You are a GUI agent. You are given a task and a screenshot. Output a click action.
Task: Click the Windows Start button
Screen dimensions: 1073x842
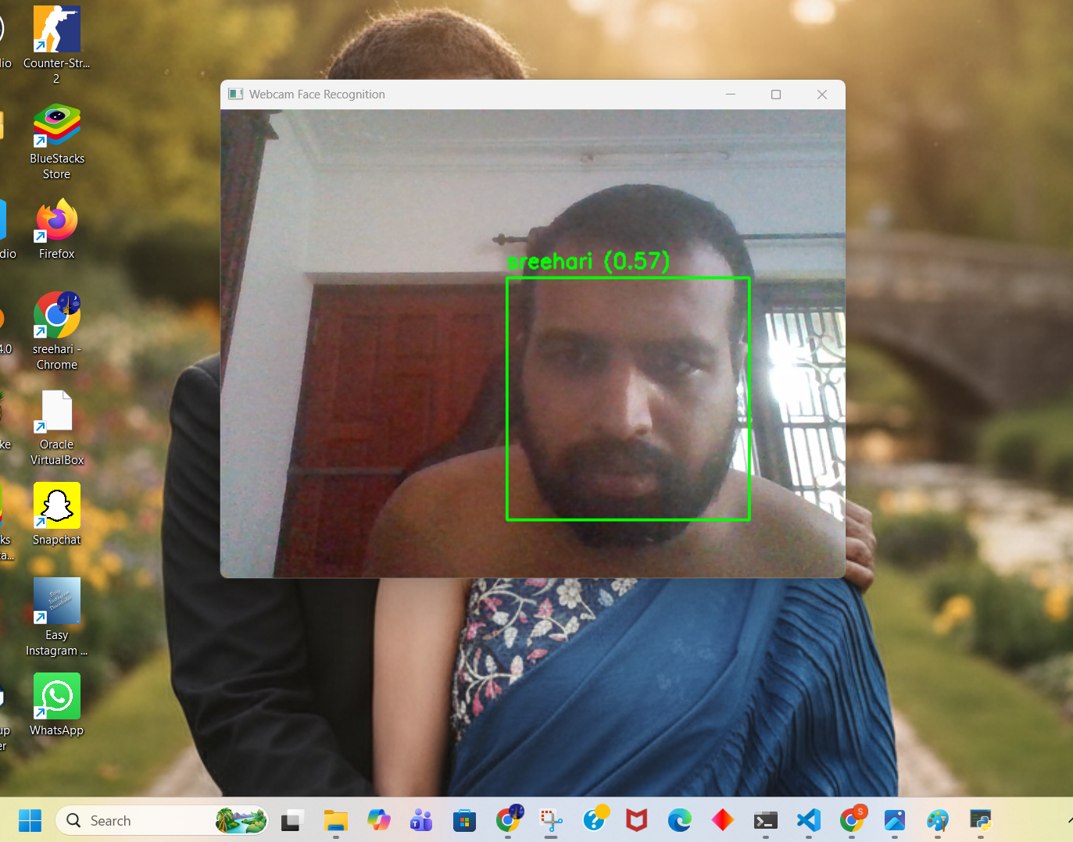point(30,820)
